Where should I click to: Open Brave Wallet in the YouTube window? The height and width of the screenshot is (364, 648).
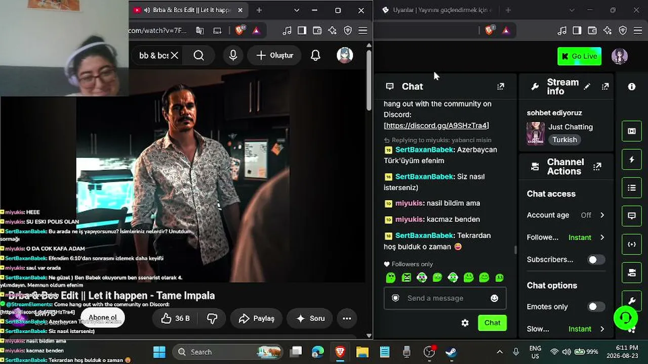(317, 30)
